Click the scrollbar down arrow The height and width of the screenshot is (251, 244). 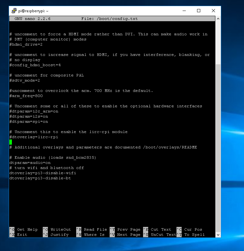tap(218, 235)
